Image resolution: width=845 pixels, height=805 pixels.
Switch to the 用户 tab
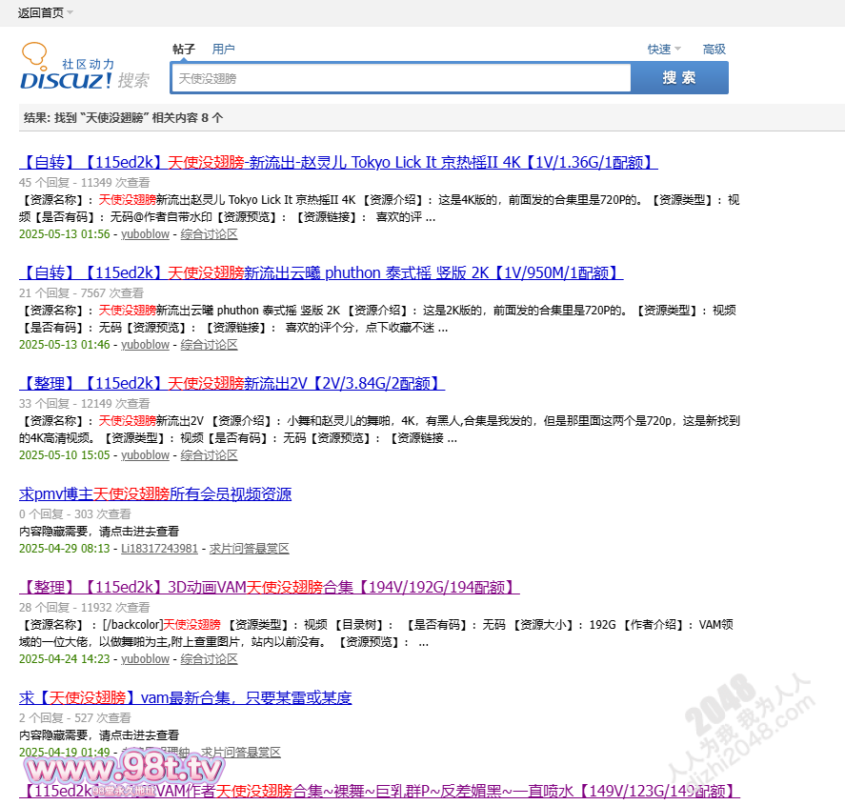223,50
